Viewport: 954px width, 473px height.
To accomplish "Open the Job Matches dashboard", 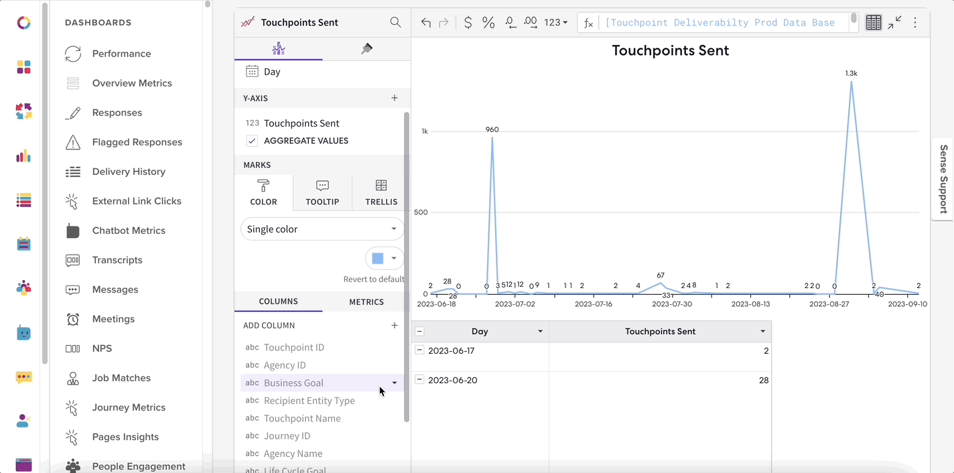I will [x=121, y=378].
